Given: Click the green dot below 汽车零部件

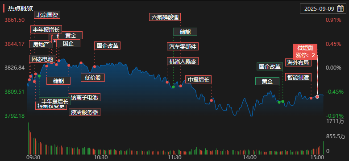Looking at the screenshot, I should 174,87.
